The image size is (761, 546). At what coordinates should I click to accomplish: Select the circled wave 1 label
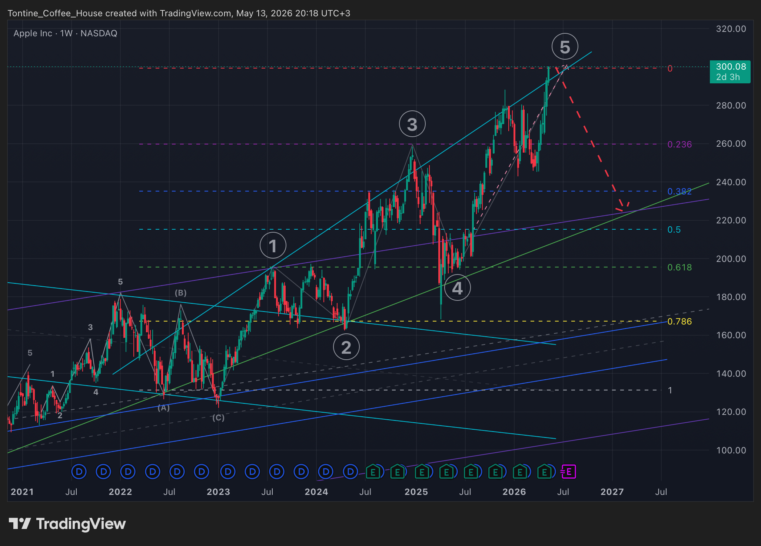273,246
